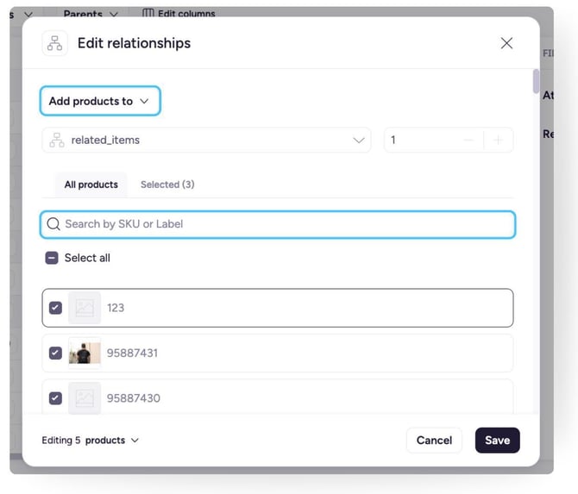Click the product thumbnail for 95887431

[x=85, y=353]
